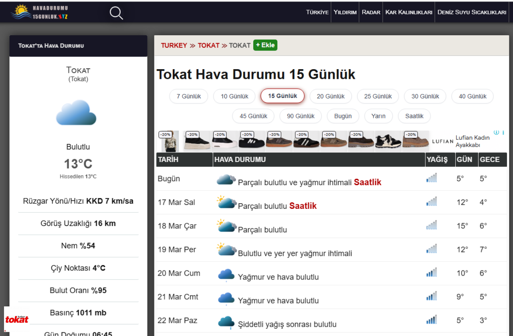Click the Tokat haber logo at bottom left
This screenshot has width=513, height=336.
click(x=17, y=319)
